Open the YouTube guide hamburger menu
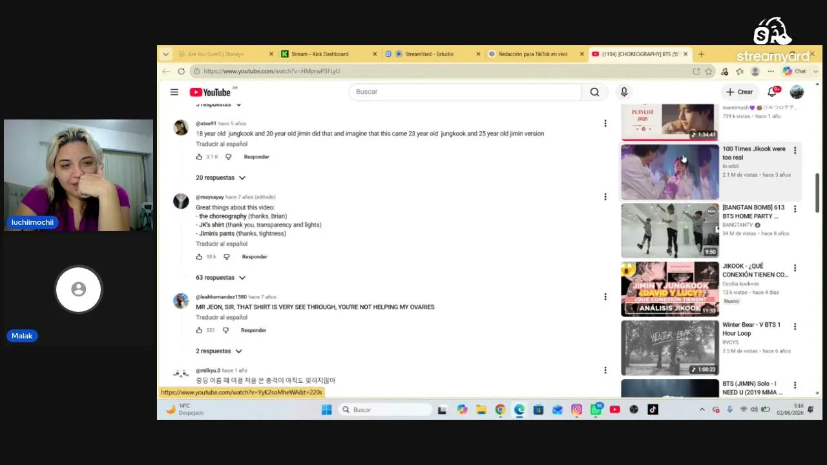Screen dimensions: 827x465 coord(174,92)
